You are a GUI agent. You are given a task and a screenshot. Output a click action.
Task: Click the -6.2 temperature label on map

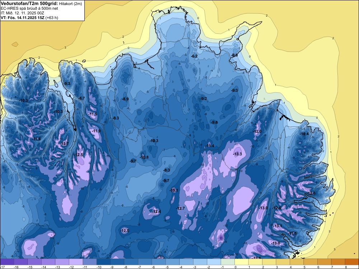(x=194, y=56)
